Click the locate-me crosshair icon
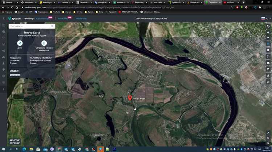Screen dimensions: 272x152 click(x=268, y=26)
